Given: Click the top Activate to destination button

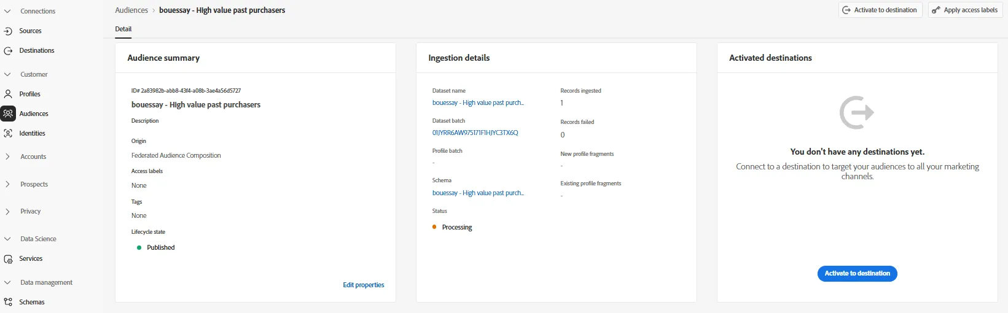Looking at the screenshot, I should (x=880, y=10).
